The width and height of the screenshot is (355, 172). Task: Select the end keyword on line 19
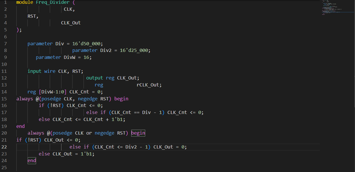[20, 126]
